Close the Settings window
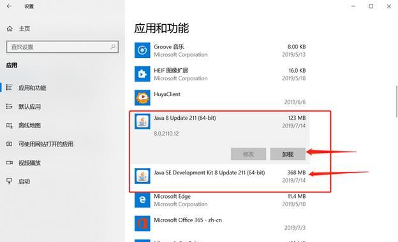Image resolution: width=398 pixels, height=242 pixels. pyautogui.click(x=389, y=6)
